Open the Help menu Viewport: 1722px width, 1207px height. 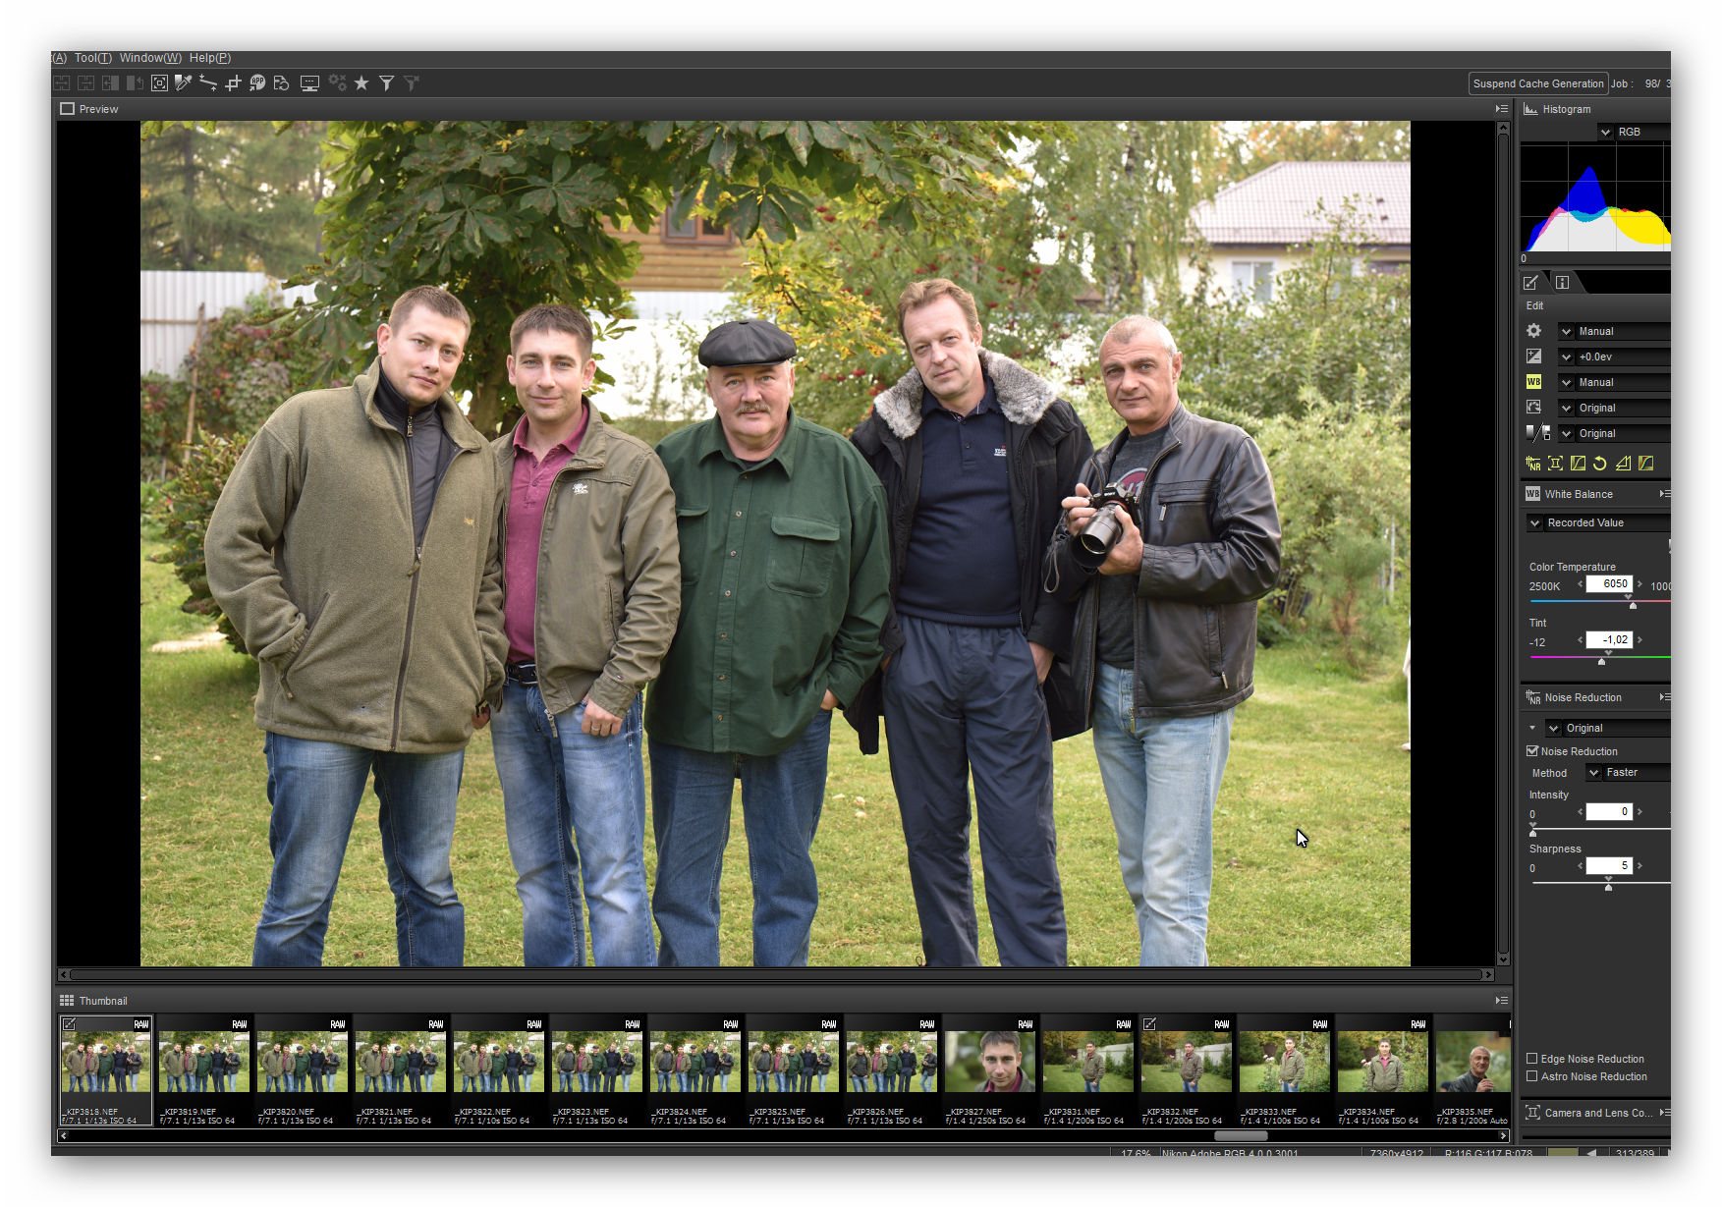pyautogui.click(x=209, y=58)
